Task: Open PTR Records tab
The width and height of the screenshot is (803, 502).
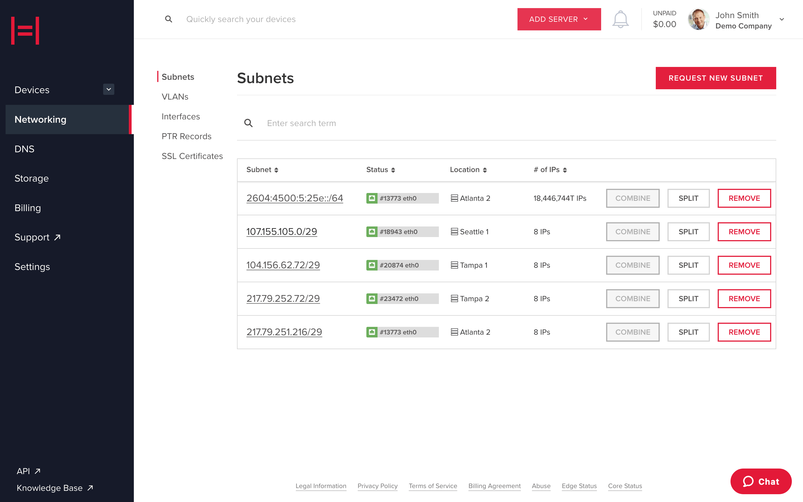Action: click(187, 136)
